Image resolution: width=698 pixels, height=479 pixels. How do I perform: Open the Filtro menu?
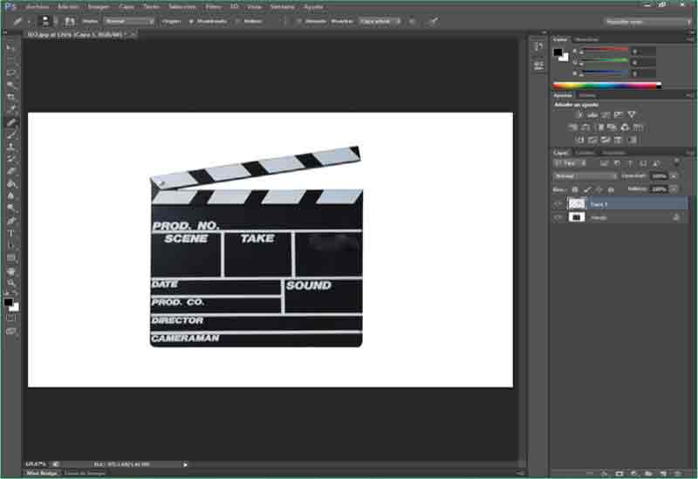coord(213,6)
